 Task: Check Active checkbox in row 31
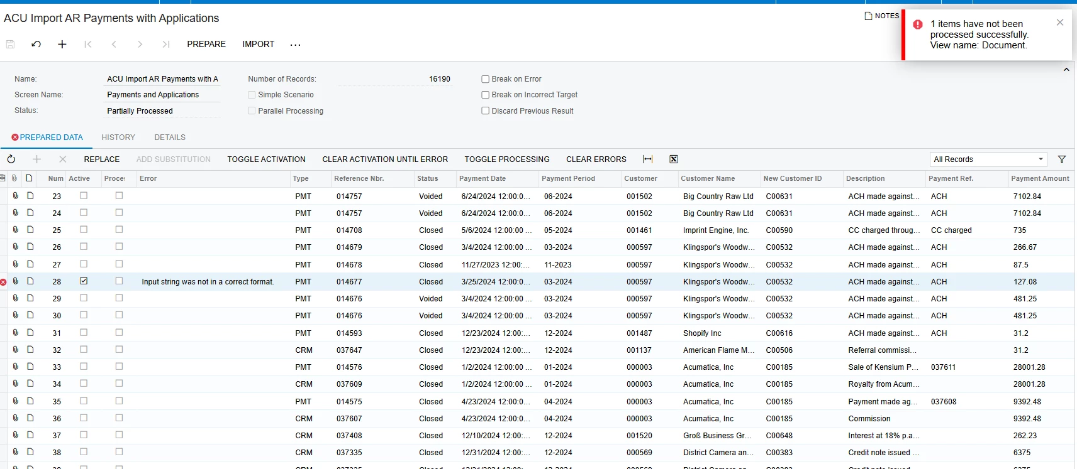tap(84, 332)
